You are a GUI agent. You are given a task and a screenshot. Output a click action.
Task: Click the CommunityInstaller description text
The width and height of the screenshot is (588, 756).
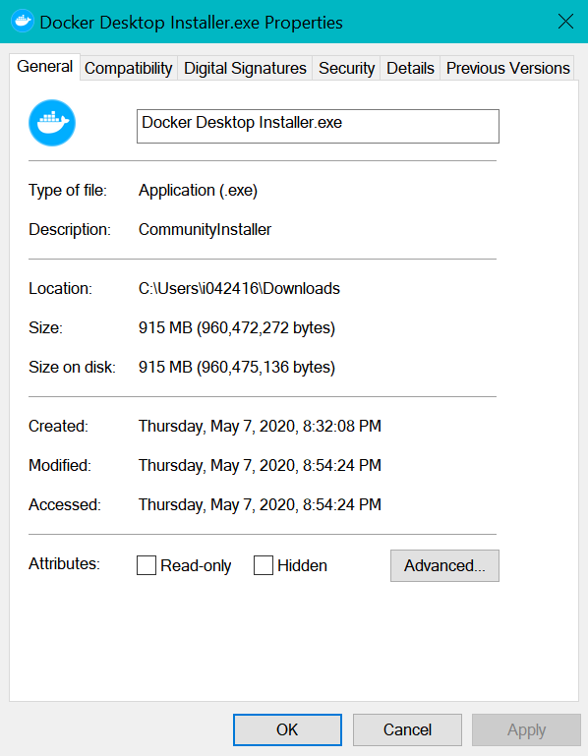click(x=205, y=229)
